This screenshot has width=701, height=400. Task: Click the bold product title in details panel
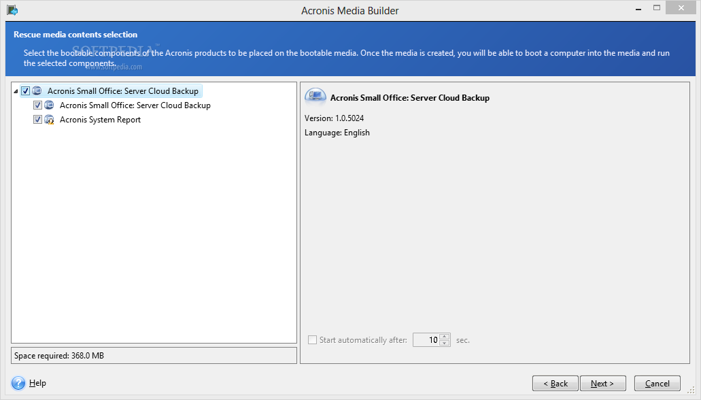click(410, 97)
